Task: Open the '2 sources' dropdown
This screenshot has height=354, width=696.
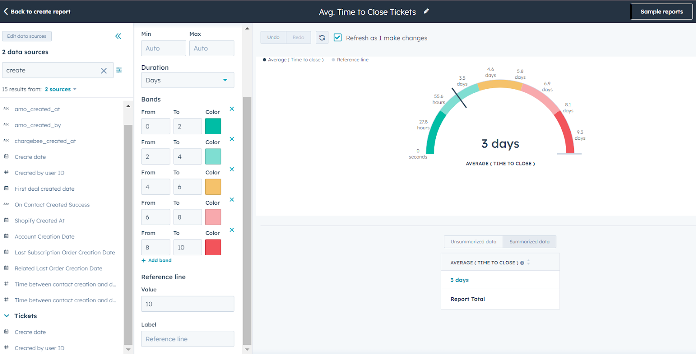Action: pos(60,89)
